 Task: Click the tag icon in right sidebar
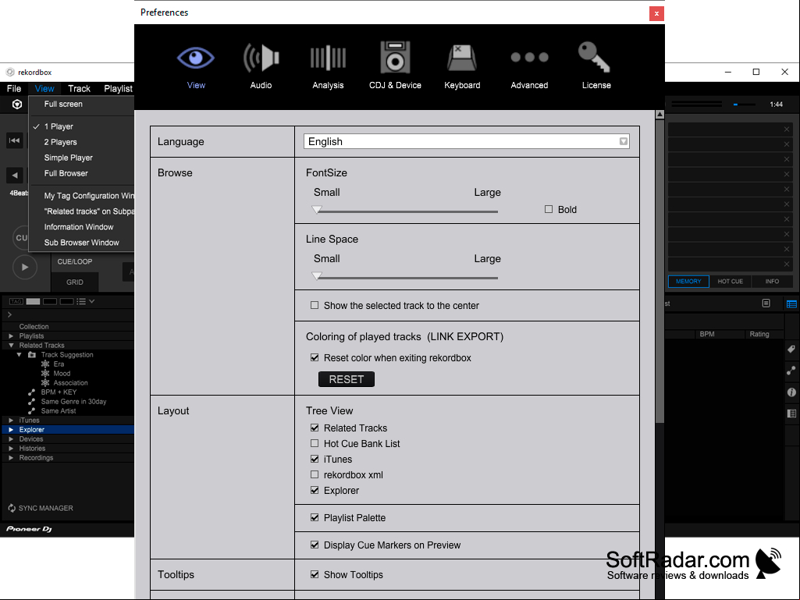[791, 349]
